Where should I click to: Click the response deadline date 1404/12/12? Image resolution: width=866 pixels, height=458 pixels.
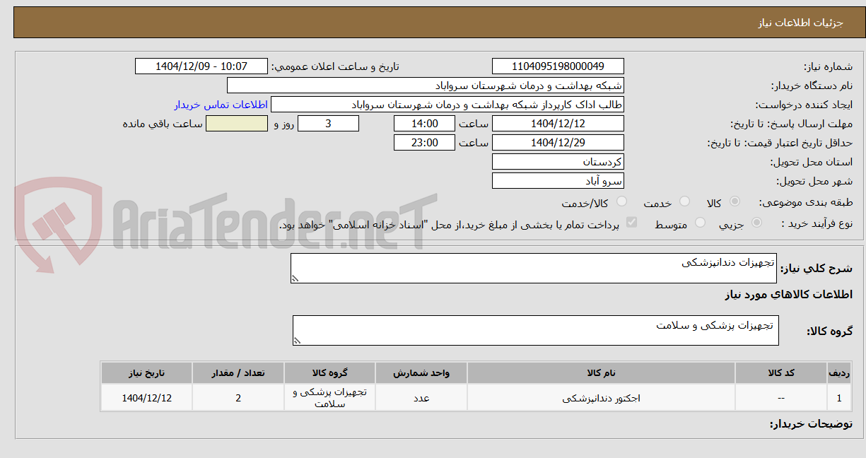tap(558, 124)
